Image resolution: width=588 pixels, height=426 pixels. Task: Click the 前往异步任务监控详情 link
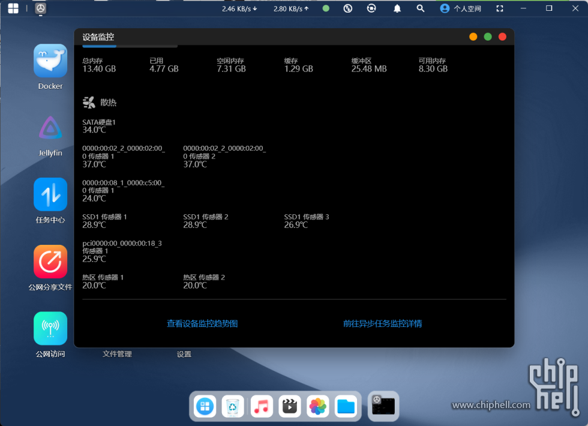coord(382,323)
